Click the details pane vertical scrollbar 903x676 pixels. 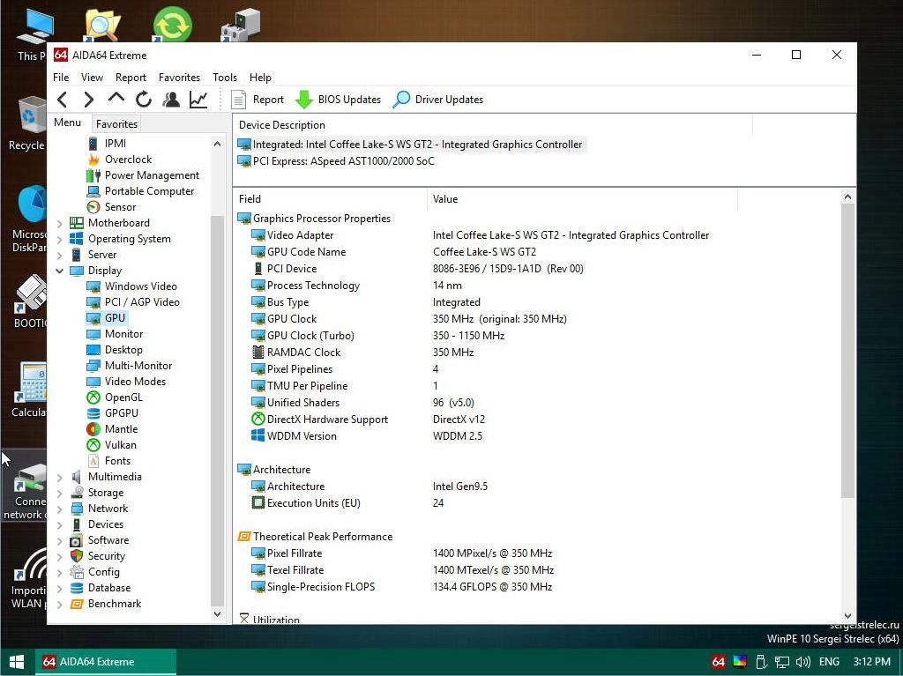click(x=847, y=352)
